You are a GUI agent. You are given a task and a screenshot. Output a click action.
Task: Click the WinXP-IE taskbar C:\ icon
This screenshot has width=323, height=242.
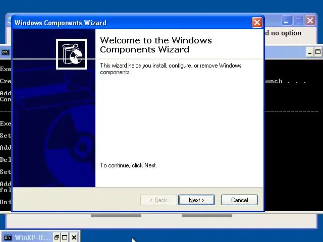(8, 237)
